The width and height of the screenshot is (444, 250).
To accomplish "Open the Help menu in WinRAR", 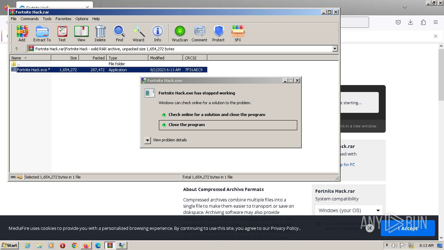I will 96,19.
